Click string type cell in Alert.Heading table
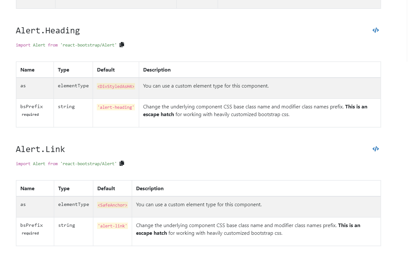Image resolution: width=411 pixels, height=263 pixels. [x=66, y=106]
